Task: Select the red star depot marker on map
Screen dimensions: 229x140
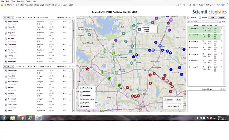Action: coord(87,69)
